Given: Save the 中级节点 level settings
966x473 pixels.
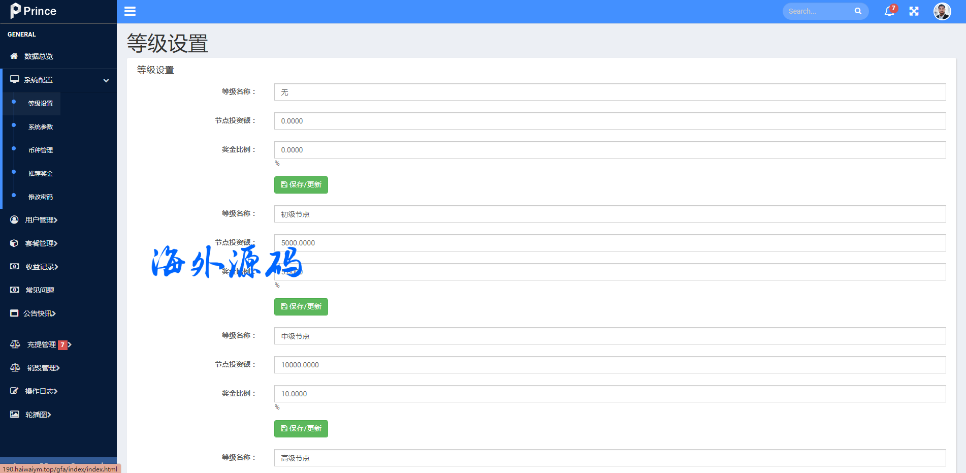Looking at the screenshot, I should click(x=301, y=429).
